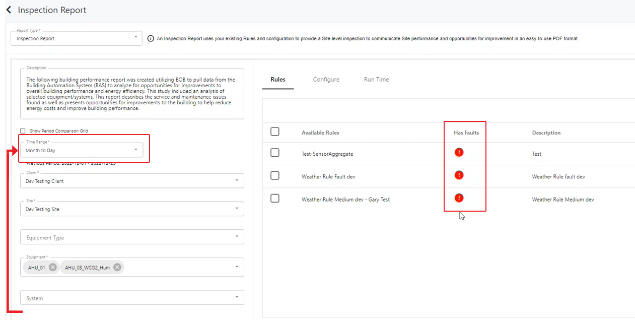Click inside the Description text area
Image resolution: width=635 pixels, height=320 pixels.
click(x=132, y=94)
